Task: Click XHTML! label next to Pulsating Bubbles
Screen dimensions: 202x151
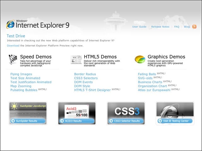Action: tap(42, 89)
